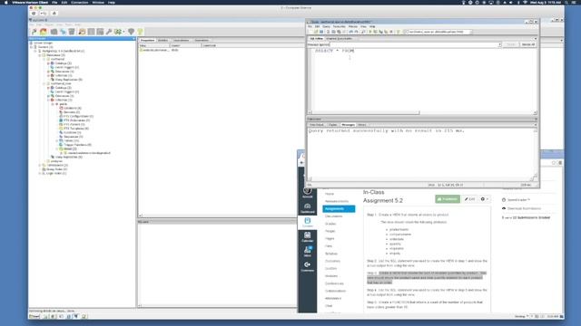Toggle the Published state of the assignment
The image size is (581, 326).
(x=448, y=199)
